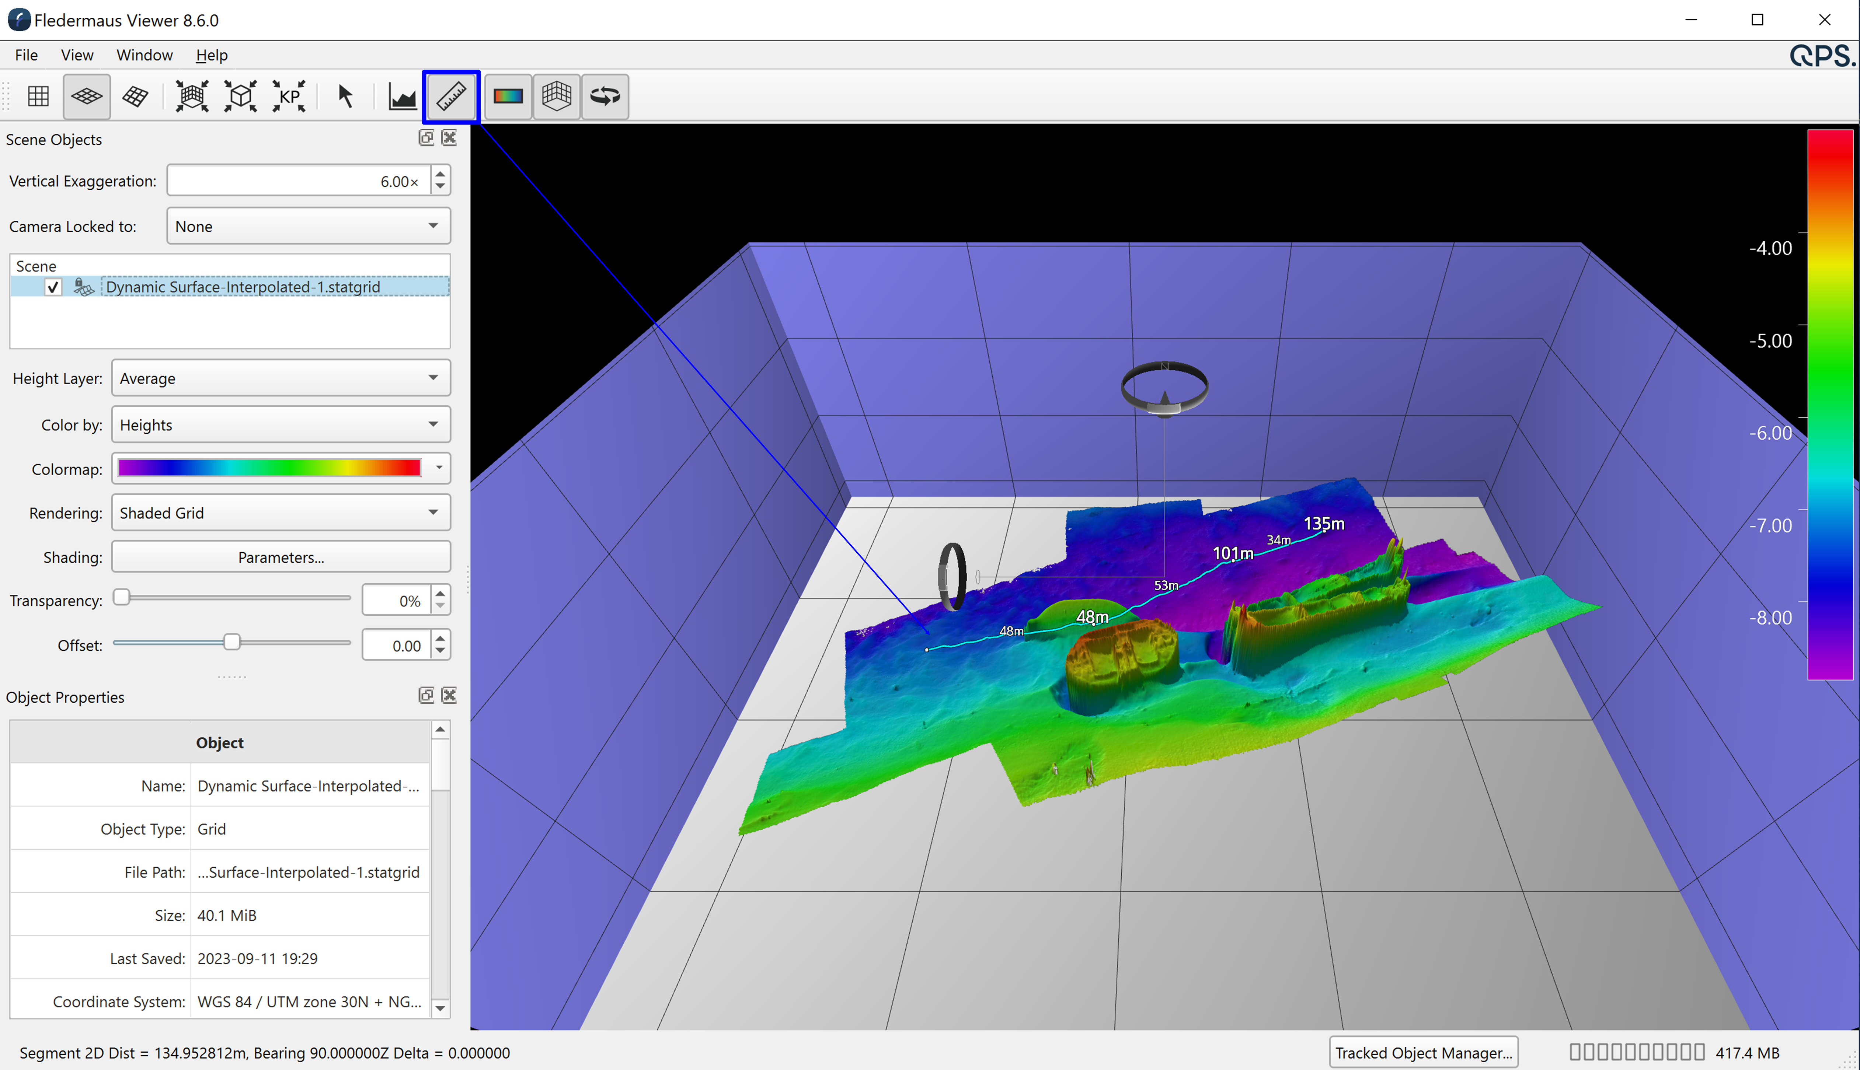
Task: Expand the Height Layer dropdown
Action: point(280,378)
